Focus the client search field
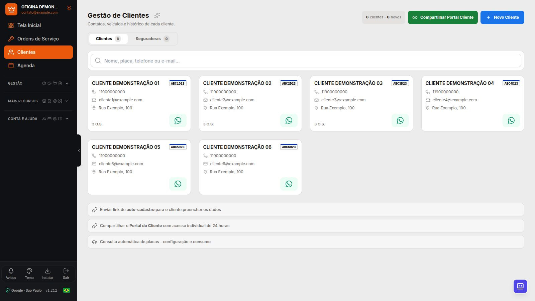This screenshot has width=535, height=301. click(306, 61)
